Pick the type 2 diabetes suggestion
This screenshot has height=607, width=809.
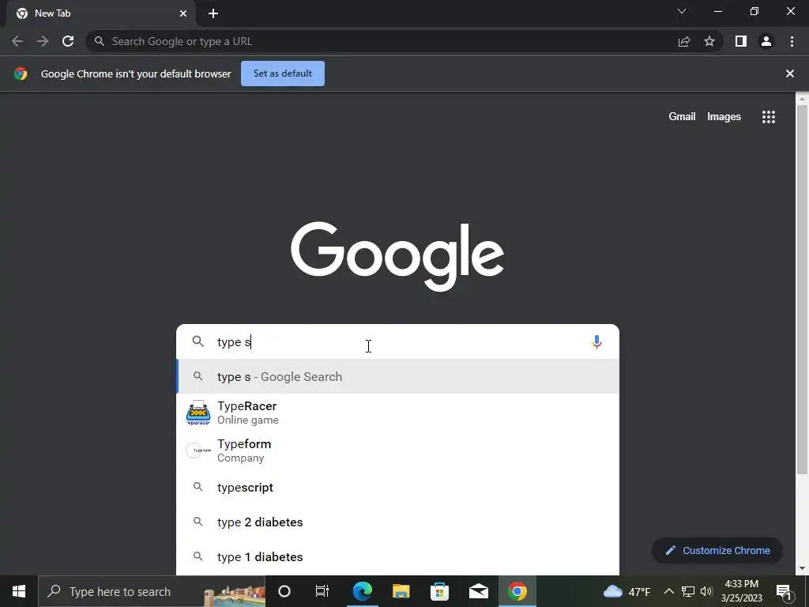pos(397,522)
